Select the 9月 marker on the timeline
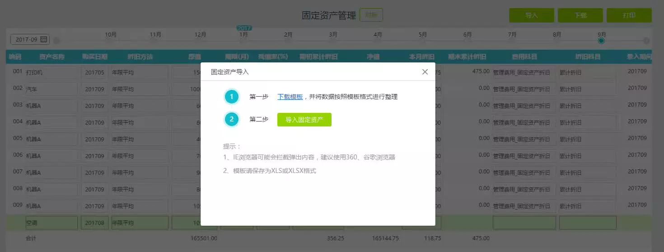664x252 pixels. [x=601, y=41]
